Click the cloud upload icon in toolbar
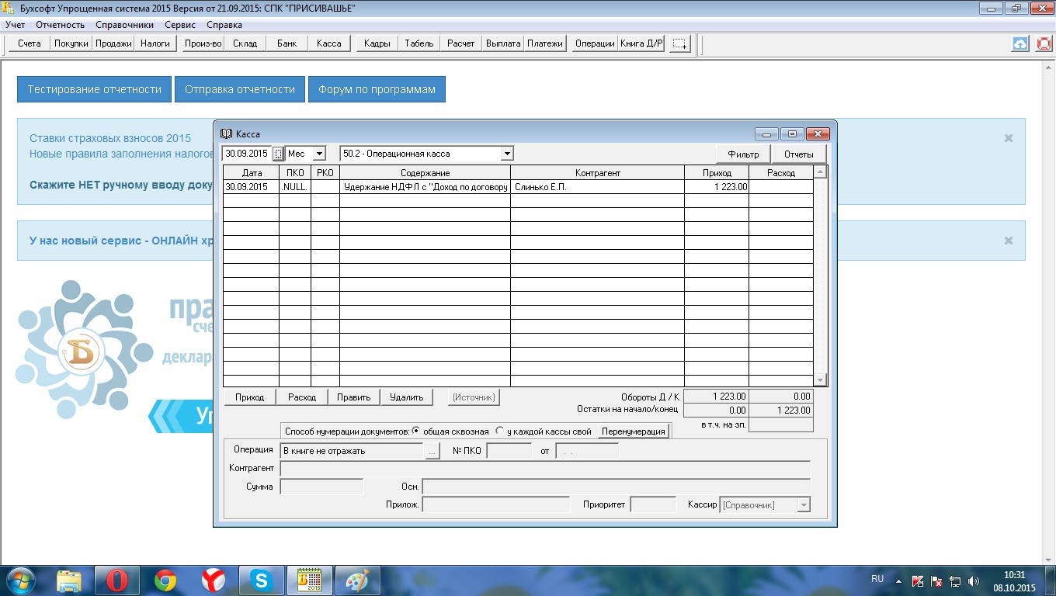 tap(1020, 44)
